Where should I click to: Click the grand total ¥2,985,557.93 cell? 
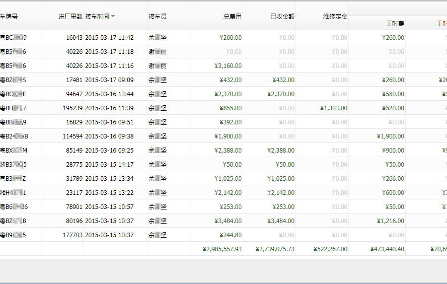[x=221, y=249]
